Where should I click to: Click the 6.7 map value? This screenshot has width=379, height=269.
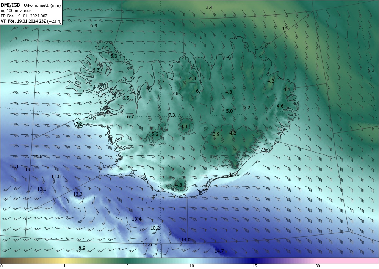(x=130, y=117)
